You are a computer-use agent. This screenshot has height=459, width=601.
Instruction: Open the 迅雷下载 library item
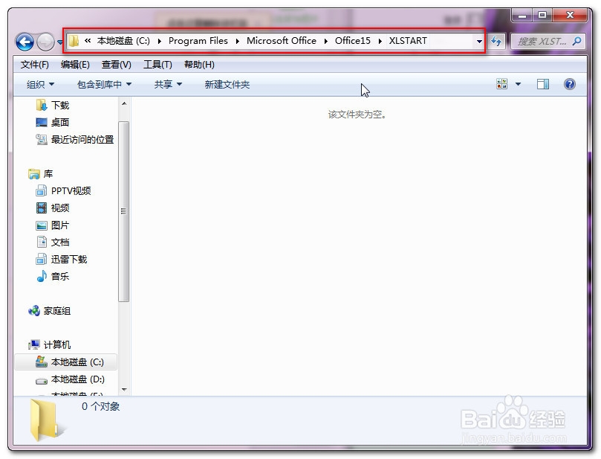[62, 260]
